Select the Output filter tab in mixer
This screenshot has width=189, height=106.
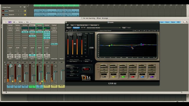[x=167, y=22]
